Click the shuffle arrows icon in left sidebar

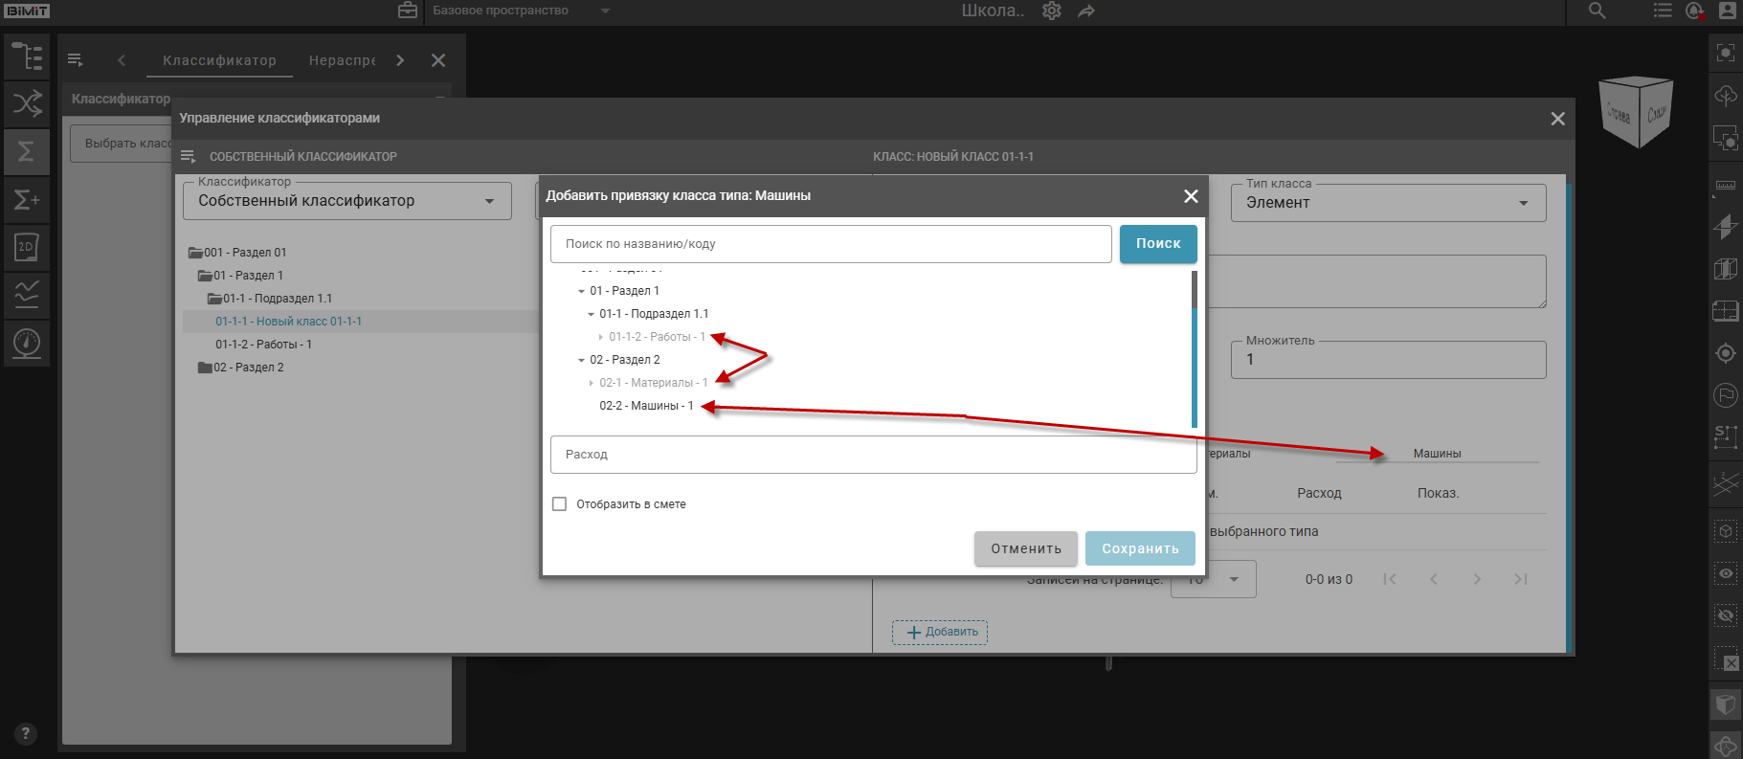[27, 103]
